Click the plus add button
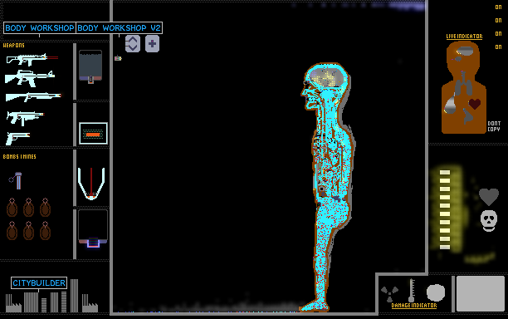 152,44
